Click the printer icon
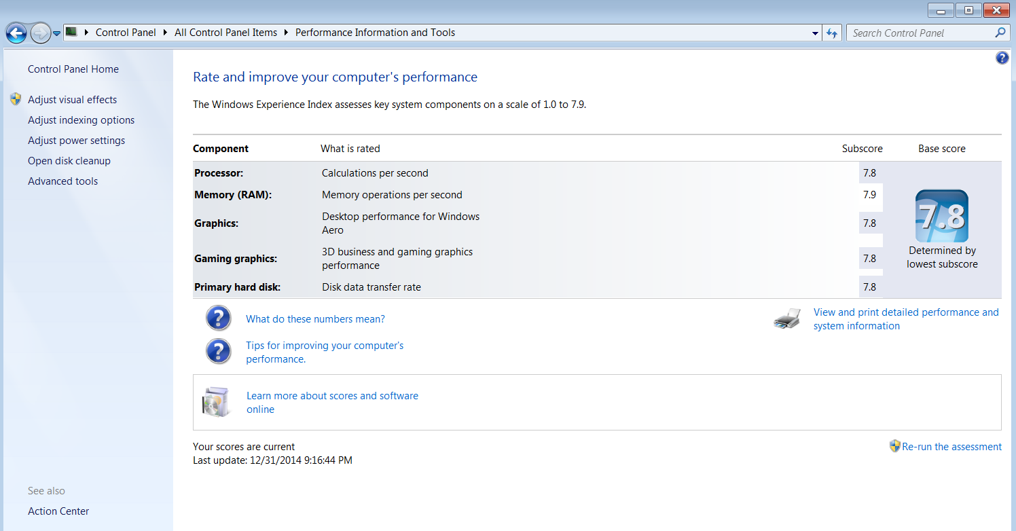The width and height of the screenshot is (1016, 531). coord(786,319)
